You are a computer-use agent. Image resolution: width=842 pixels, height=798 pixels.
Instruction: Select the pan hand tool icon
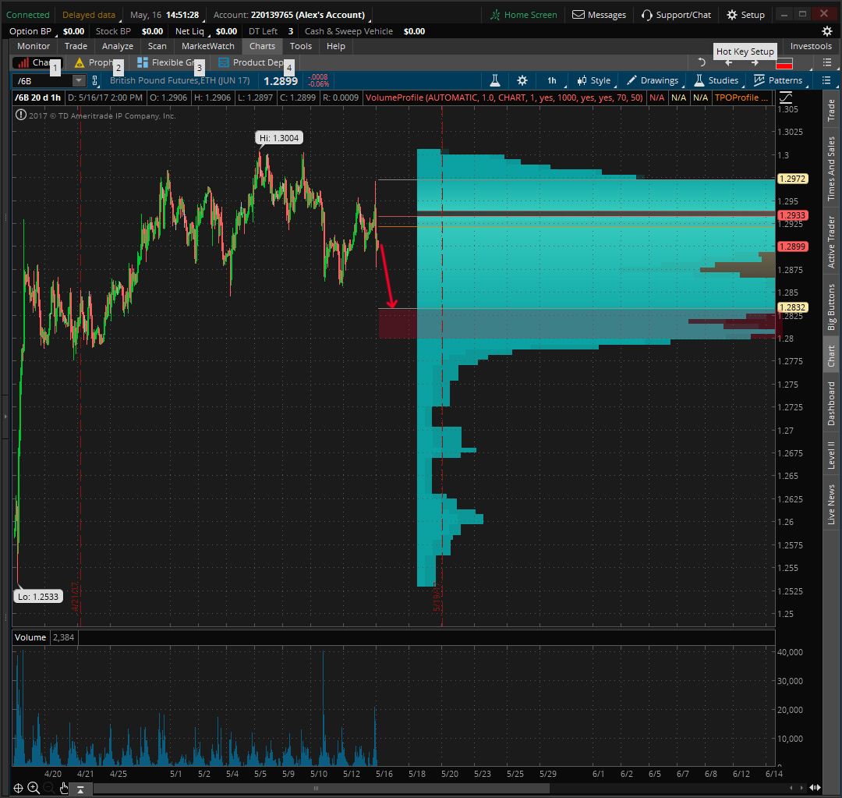[64, 788]
